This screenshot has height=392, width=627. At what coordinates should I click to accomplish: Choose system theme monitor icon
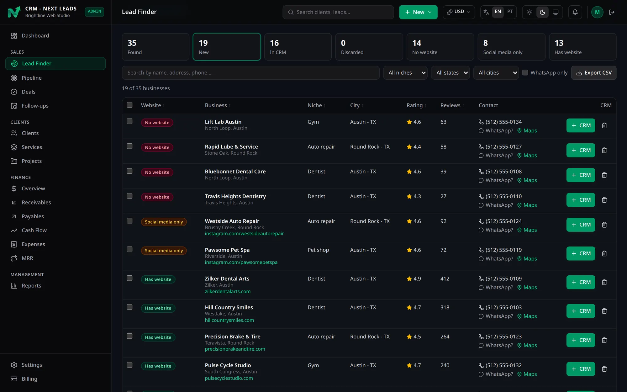coord(556,12)
